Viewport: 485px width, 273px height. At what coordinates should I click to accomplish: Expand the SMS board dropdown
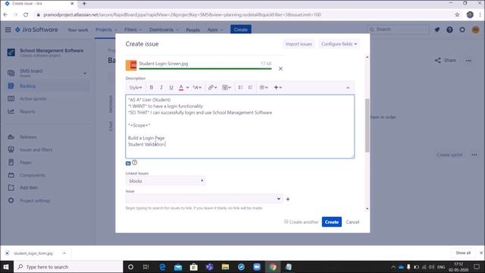pyautogui.click(x=85, y=74)
